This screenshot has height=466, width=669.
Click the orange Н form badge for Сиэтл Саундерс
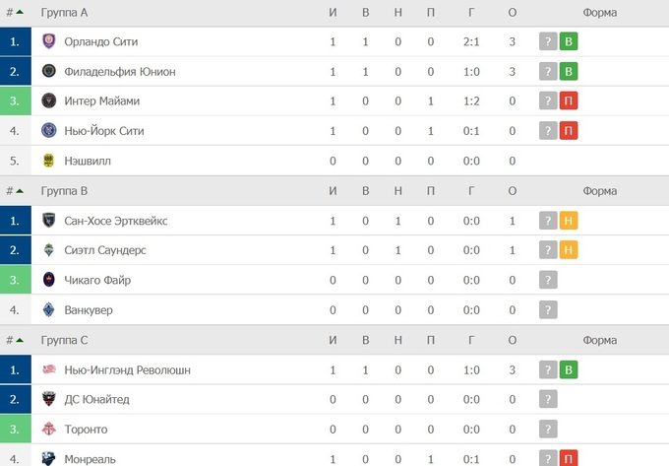click(569, 250)
